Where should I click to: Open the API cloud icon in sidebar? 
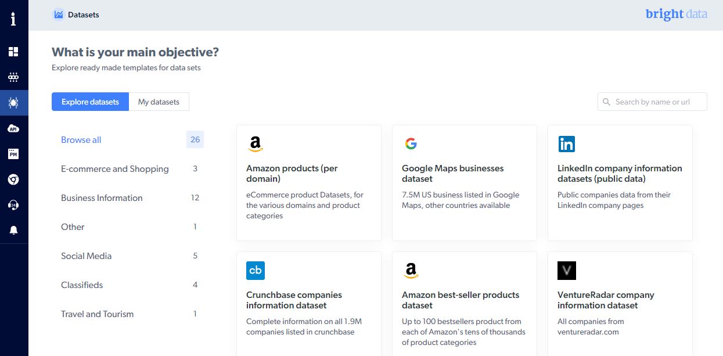(13, 128)
